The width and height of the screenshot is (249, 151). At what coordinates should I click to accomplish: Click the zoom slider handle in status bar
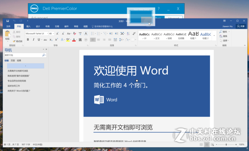click(x=226, y=144)
